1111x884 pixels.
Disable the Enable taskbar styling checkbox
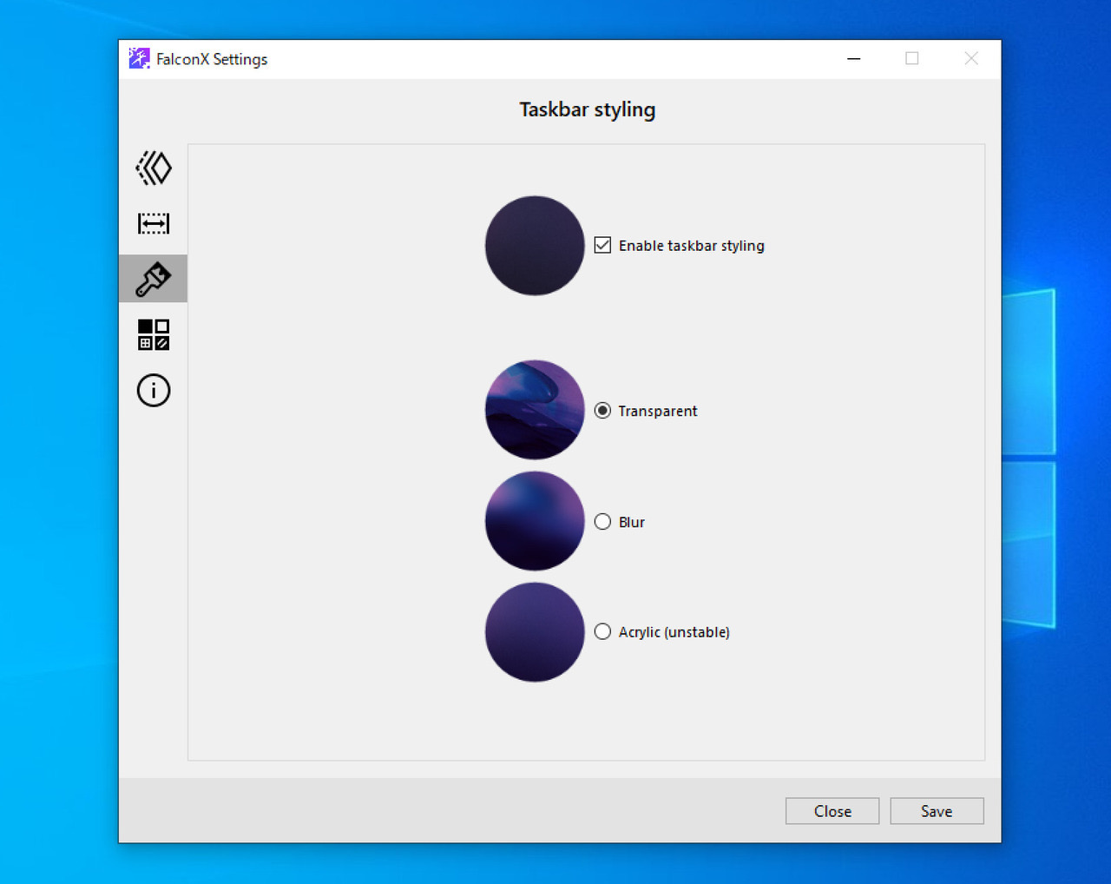[x=602, y=246]
